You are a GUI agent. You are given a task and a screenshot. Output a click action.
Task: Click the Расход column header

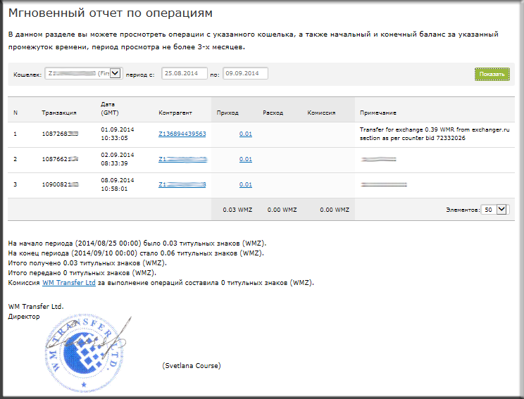pyautogui.click(x=273, y=113)
